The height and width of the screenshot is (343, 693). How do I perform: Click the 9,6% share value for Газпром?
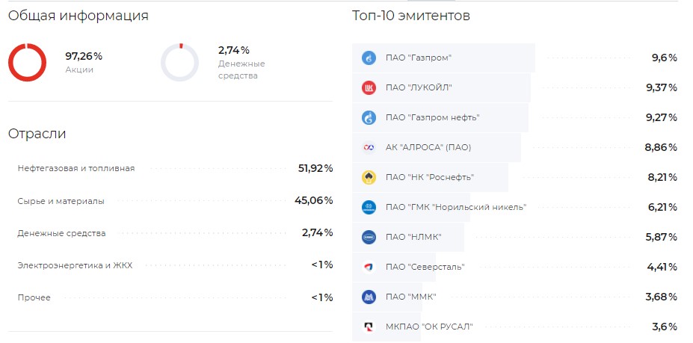click(665, 58)
